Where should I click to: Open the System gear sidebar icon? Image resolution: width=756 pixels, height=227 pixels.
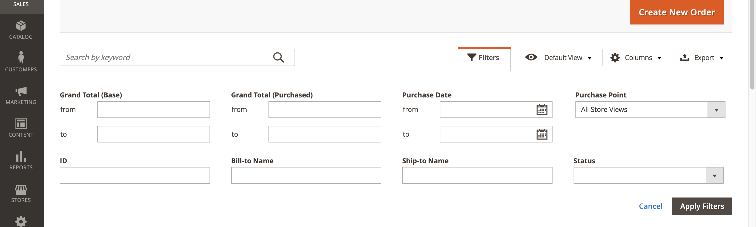click(21, 221)
